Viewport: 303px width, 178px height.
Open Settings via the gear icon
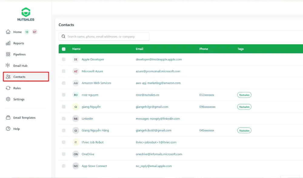(x=8, y=99)
